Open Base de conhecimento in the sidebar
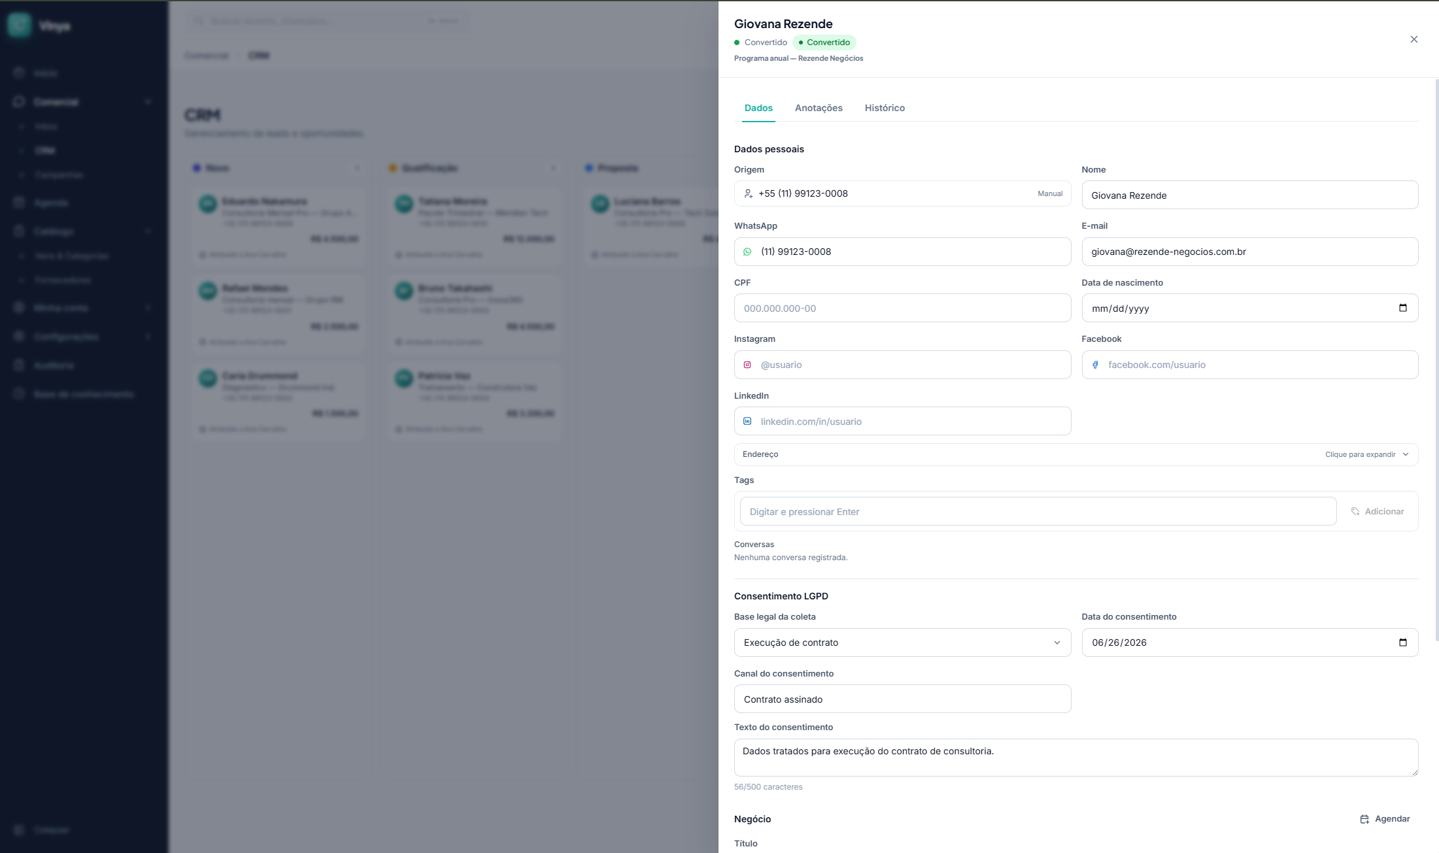The image size is (1439, 853). (83, 394)
